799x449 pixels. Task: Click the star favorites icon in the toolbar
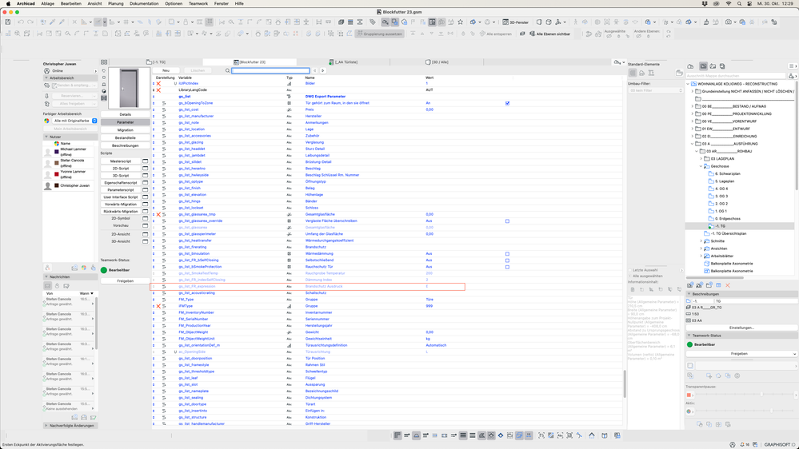(x=460, y=22)
